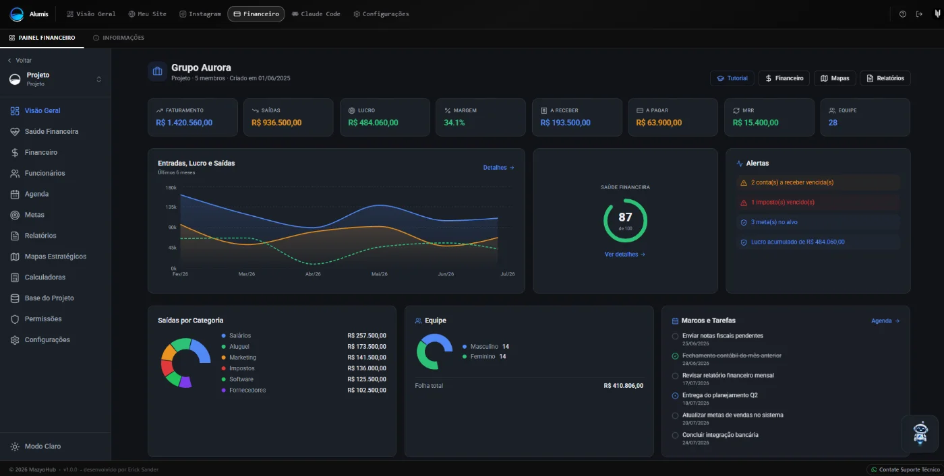Check off Enviar notas fiscais pendentes task
The image size is (944, 476).
coord(676,336)
